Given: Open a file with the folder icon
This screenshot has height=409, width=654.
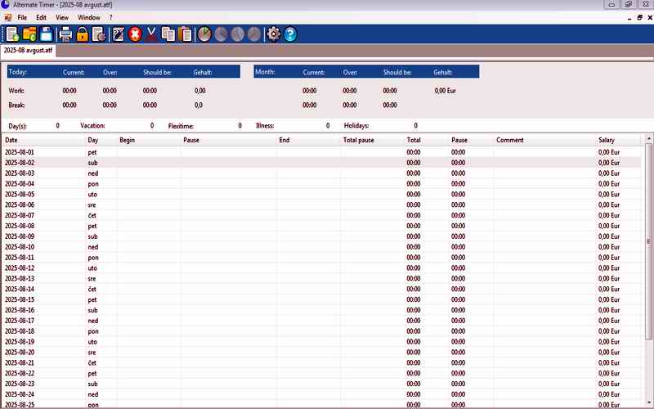Looking at the screenshot, I should coord(29,34).
